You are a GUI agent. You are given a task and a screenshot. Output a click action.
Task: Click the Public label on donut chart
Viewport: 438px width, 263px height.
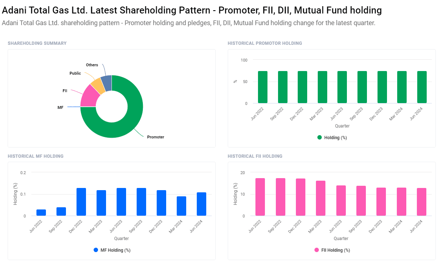pos(75,73)
